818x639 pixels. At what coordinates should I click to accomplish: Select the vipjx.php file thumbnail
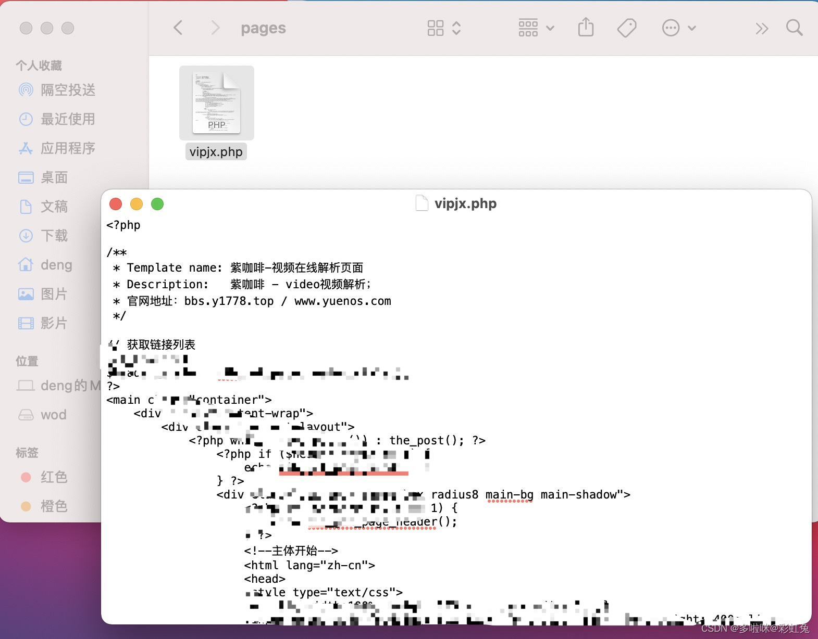pyautogui.click(x=216, y=103)
